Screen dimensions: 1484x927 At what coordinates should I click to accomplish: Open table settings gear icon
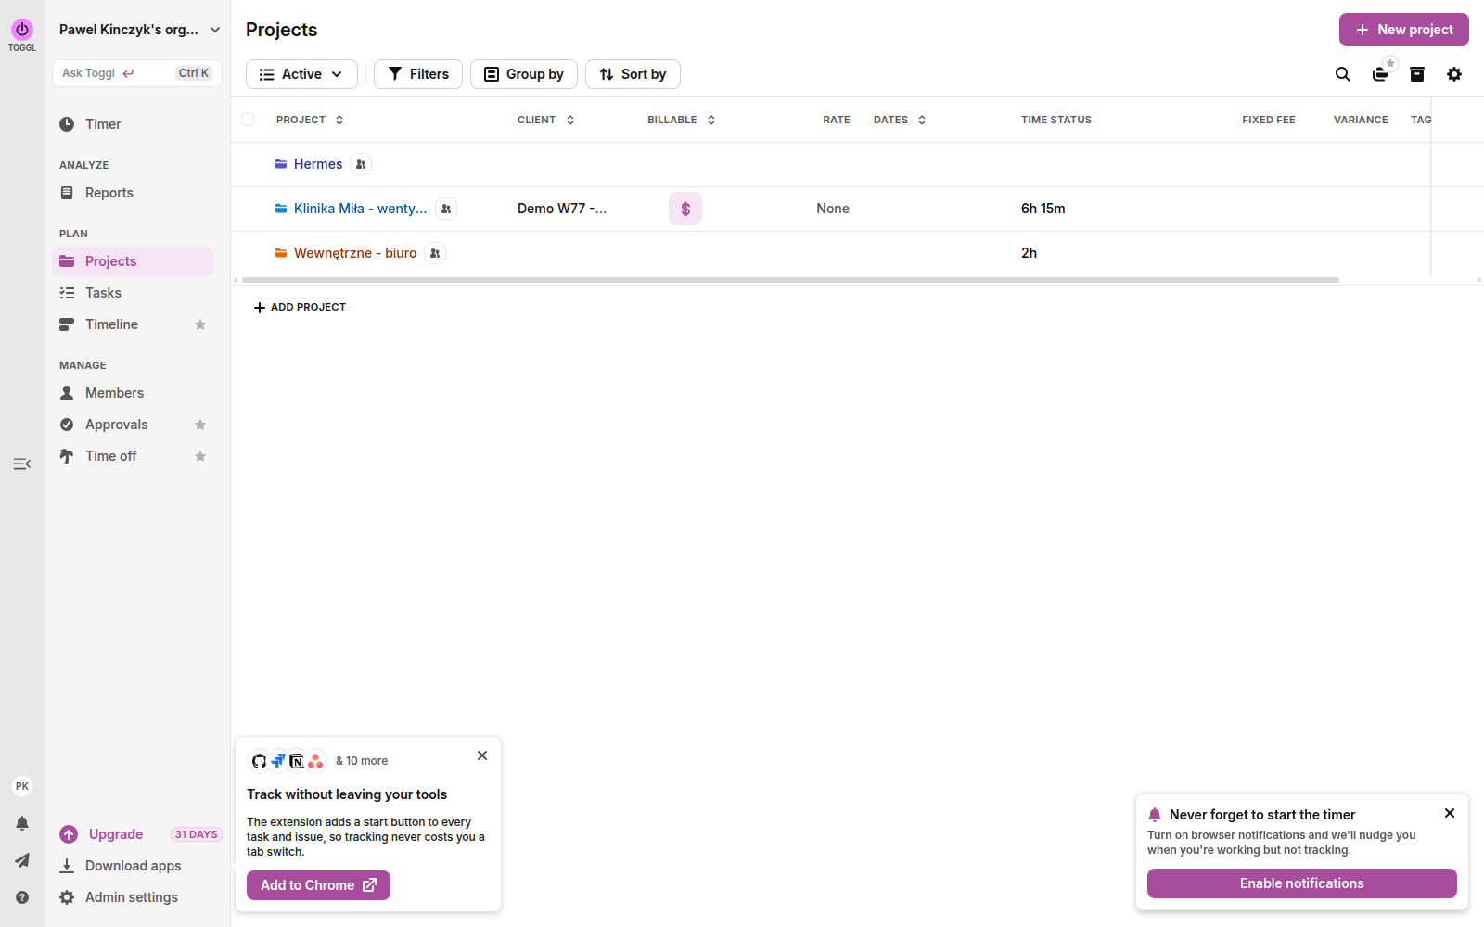pos(1454,74)
